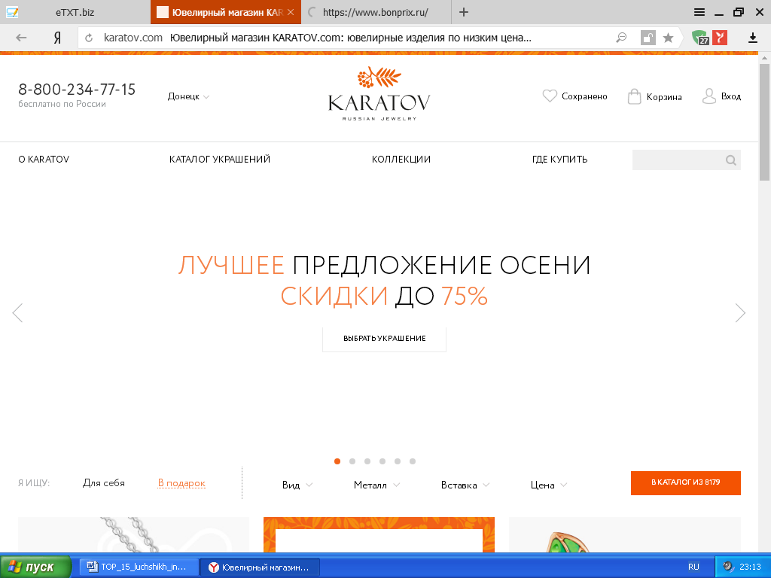This screenshot has width=771, height=578.
Task: Select the first carousel dot
Action: [337, 461]
